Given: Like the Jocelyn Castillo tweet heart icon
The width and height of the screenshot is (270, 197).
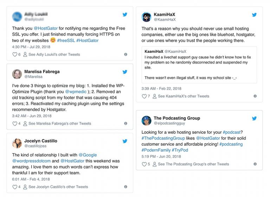Looking at the screenshot, I should coord(14,187).
